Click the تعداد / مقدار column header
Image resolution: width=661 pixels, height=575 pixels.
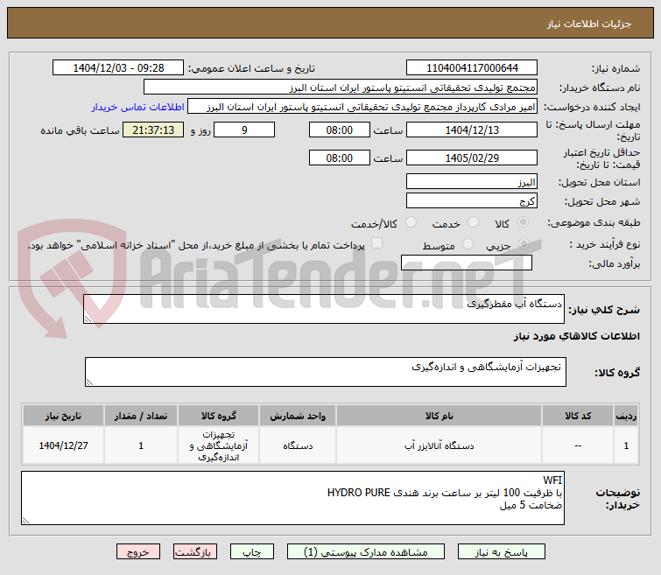(141, 416)
